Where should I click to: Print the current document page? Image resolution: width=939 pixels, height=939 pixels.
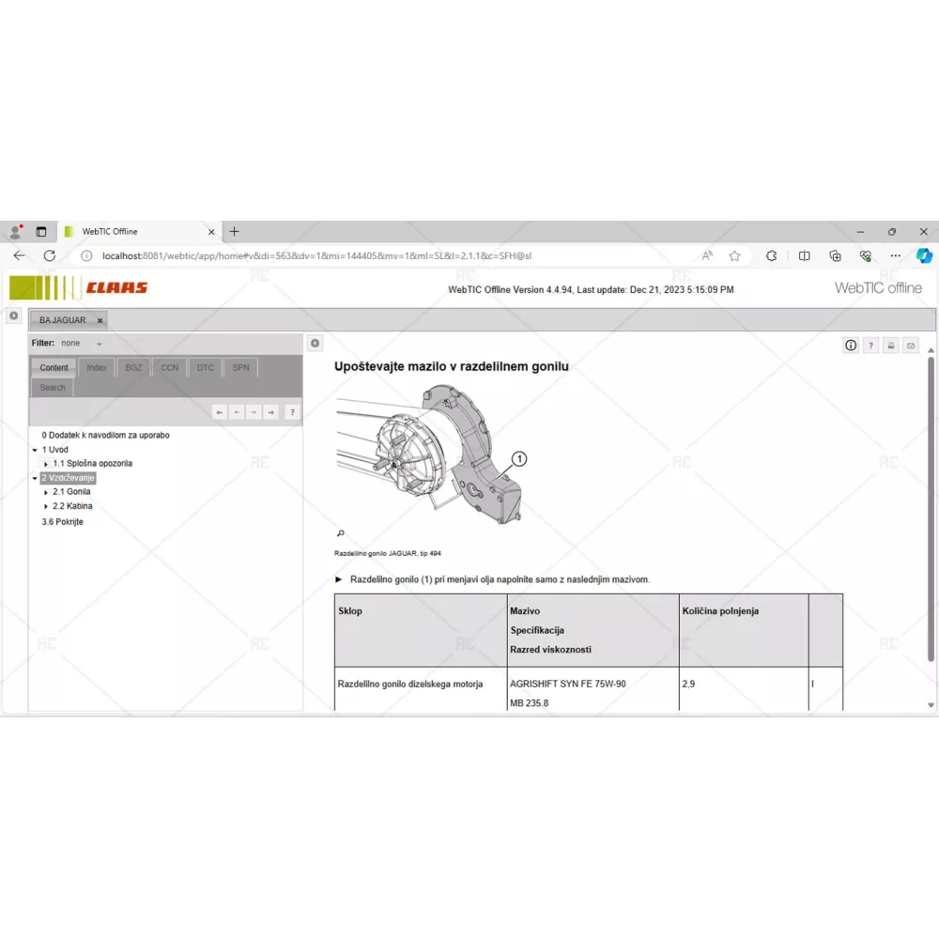(891, 346)
